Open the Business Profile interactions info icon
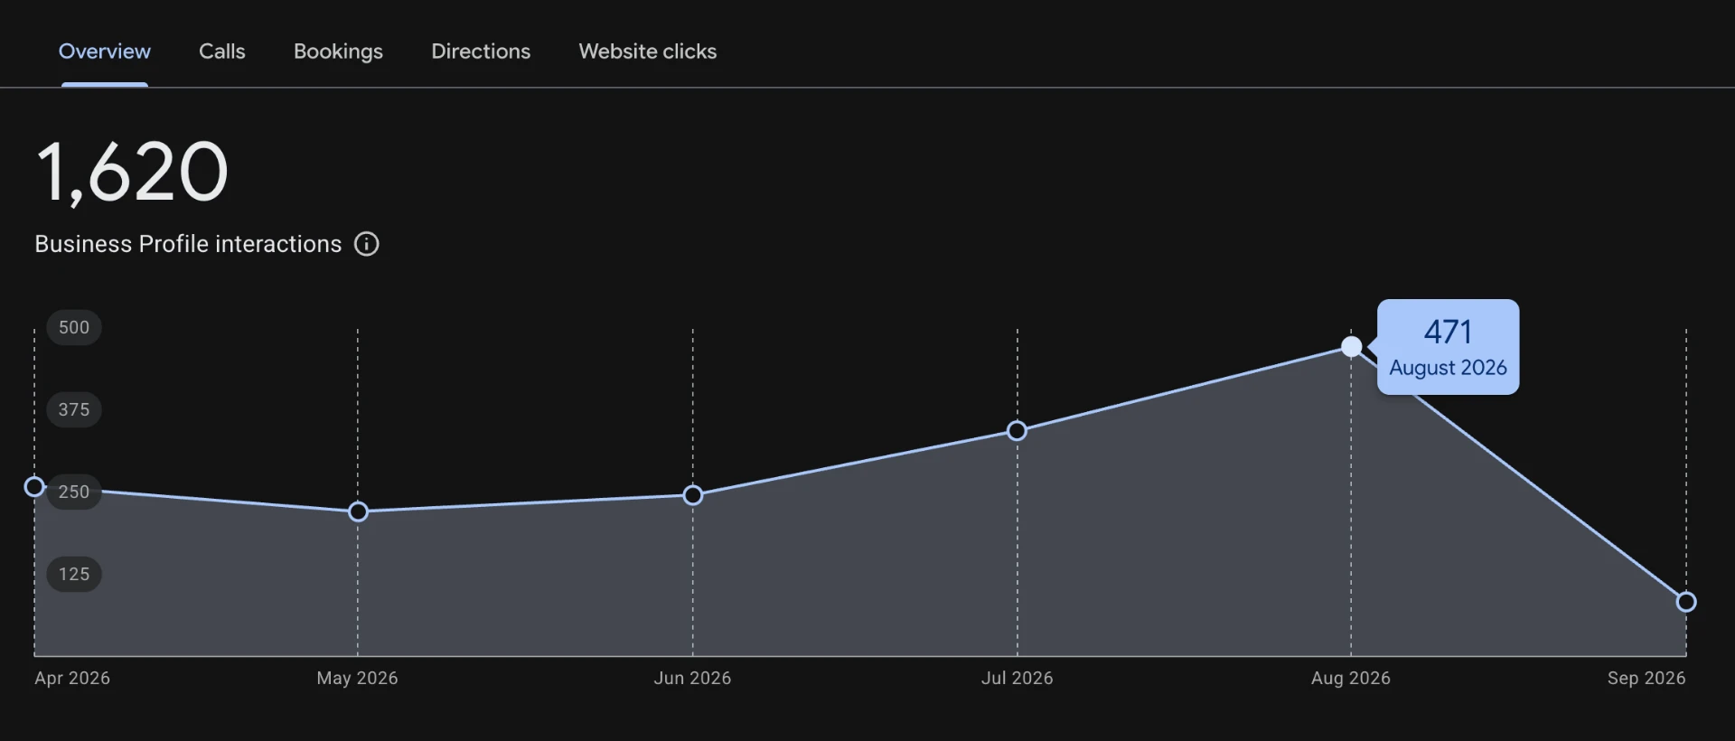Screen dimensions: 1735x741 click(x=366, y=244)
